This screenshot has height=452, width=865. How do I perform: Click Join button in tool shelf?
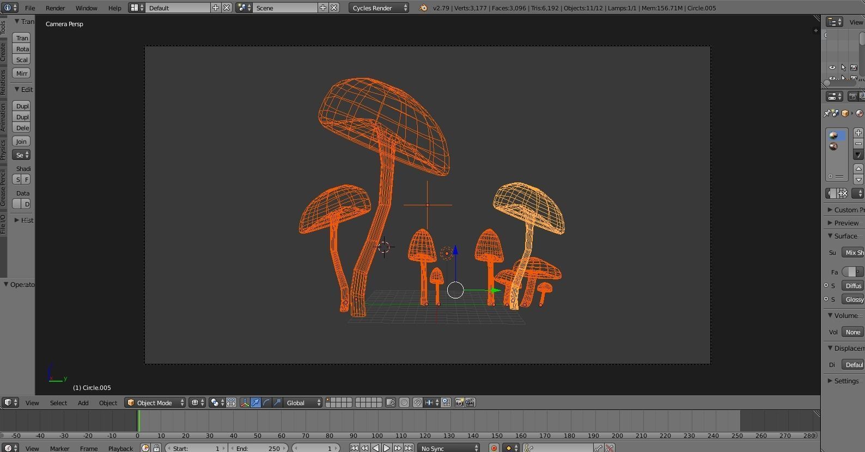pyautogui.click(x=22, y=142)
